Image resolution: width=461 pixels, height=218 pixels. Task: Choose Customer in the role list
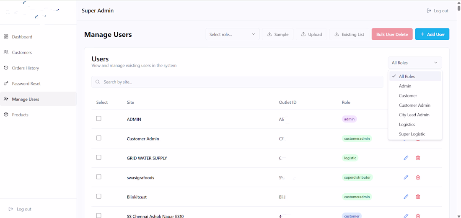(x=415, y=96)
